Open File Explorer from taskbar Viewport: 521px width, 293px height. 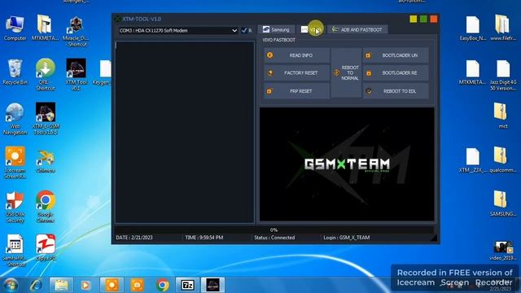[61, 285]
